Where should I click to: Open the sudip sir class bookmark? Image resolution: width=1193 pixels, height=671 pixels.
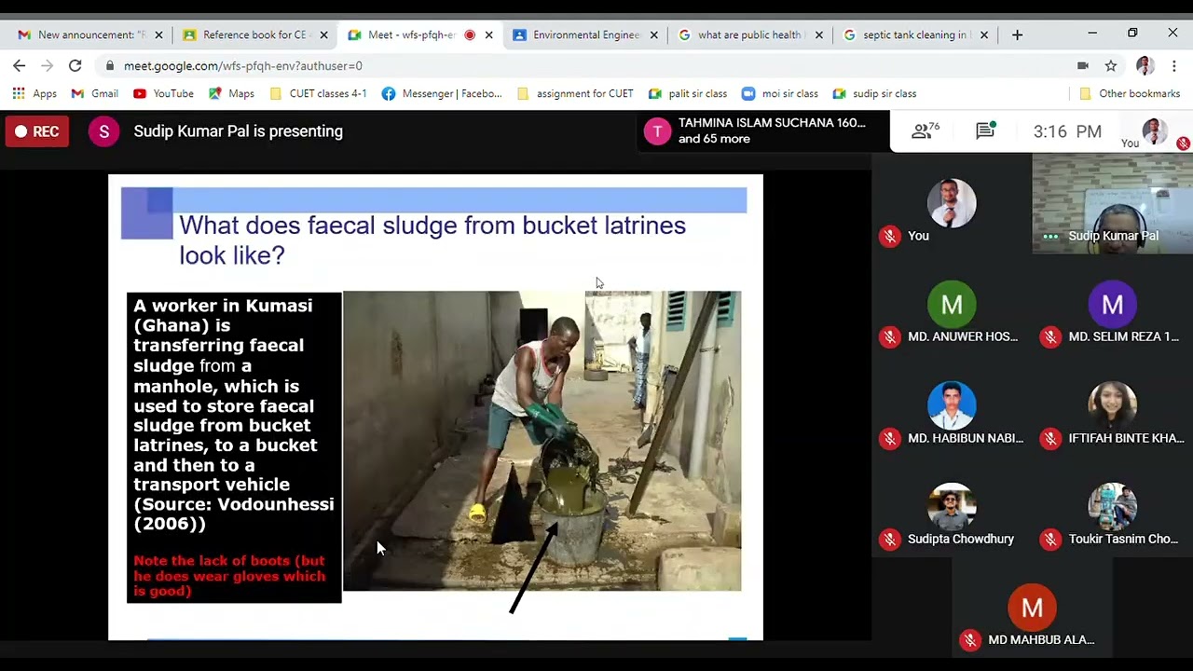874,93
